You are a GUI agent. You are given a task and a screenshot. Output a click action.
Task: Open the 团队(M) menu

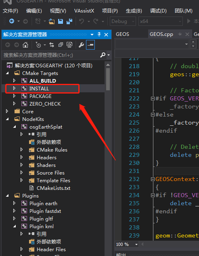(184, 11)
